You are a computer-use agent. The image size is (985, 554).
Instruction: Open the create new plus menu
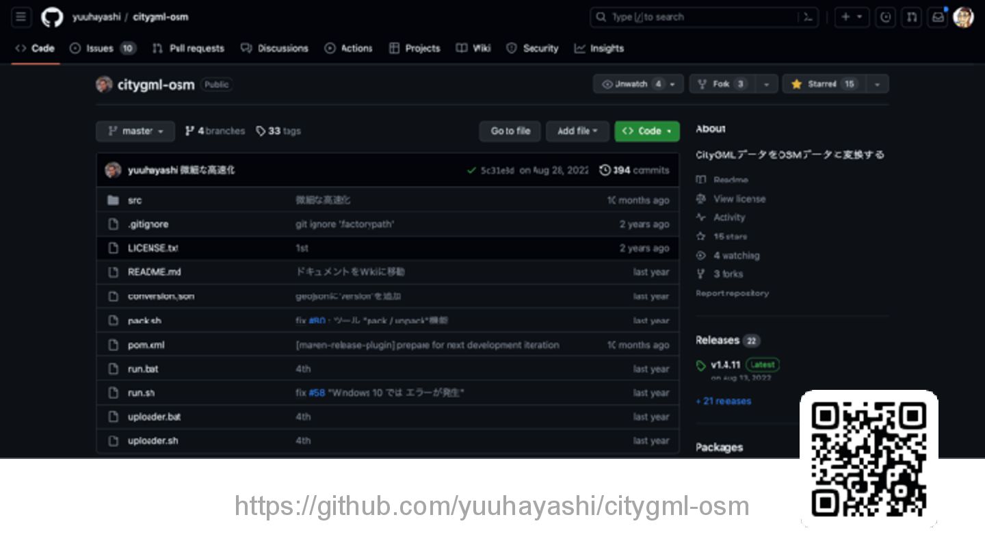pos(852,17)
